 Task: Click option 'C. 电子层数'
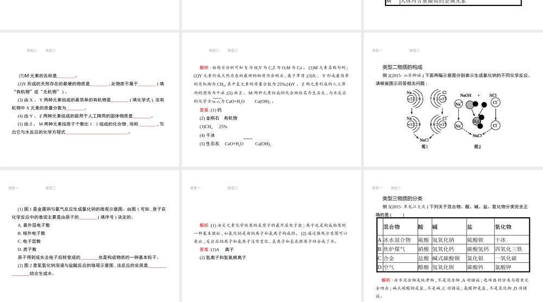point(29,241)
